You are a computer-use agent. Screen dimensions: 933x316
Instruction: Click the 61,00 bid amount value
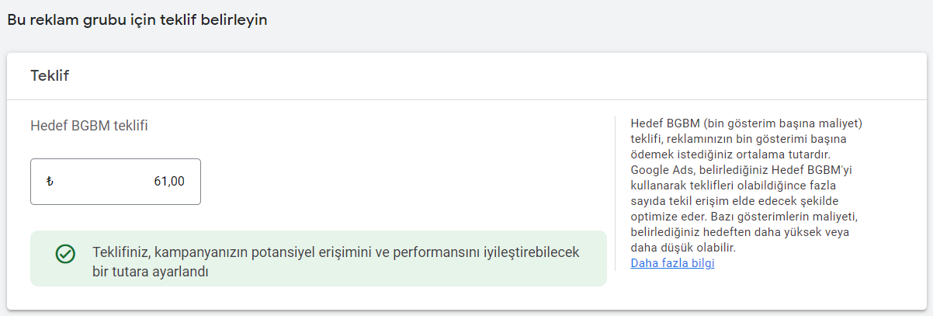click(169, 182)
